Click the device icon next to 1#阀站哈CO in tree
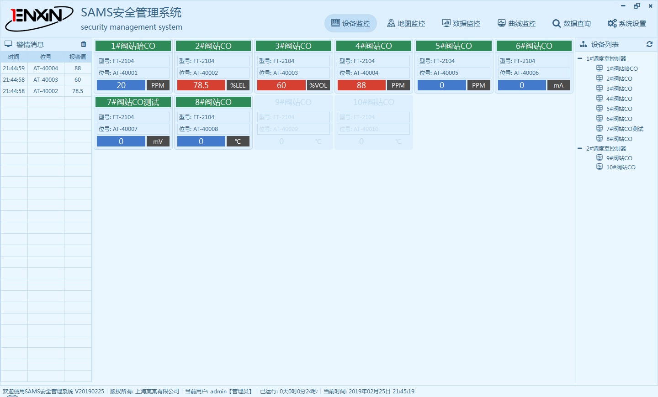 click(x=600, y=68)
